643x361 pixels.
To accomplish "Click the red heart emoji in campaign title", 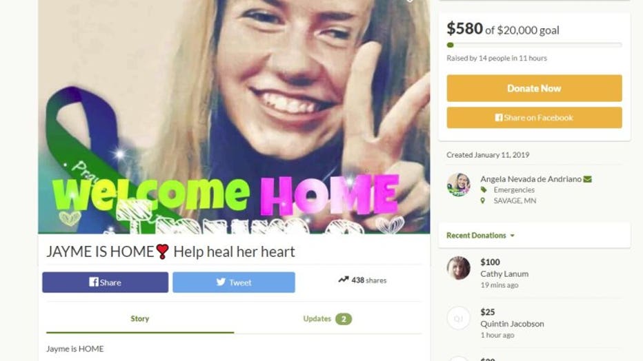I will tap(162, 251).
